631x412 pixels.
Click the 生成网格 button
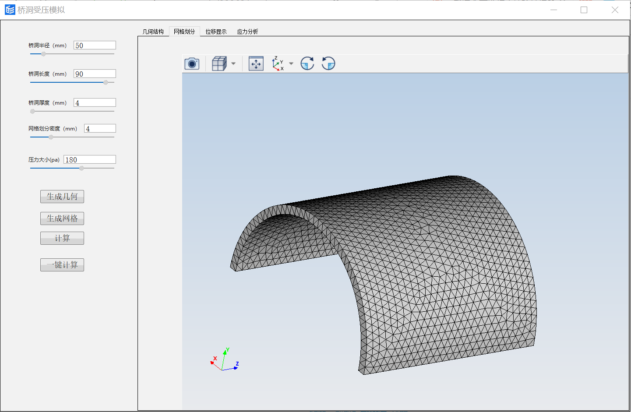coord(62,218)
